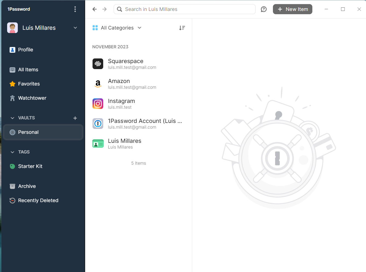Click the Favorites star icon
This screenshot has width=366, height=272.
[13, 84]
